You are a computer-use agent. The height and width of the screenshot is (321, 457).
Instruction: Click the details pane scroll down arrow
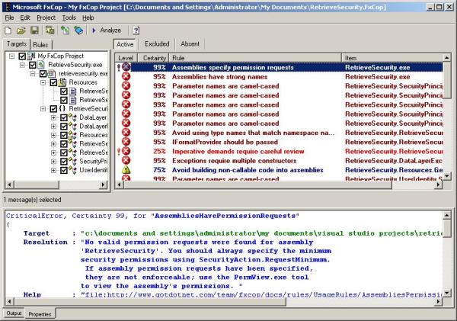tap(447, 293)
